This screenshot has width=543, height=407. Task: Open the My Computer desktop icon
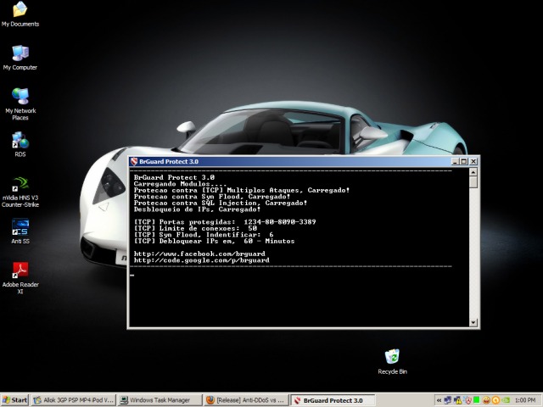20,53
